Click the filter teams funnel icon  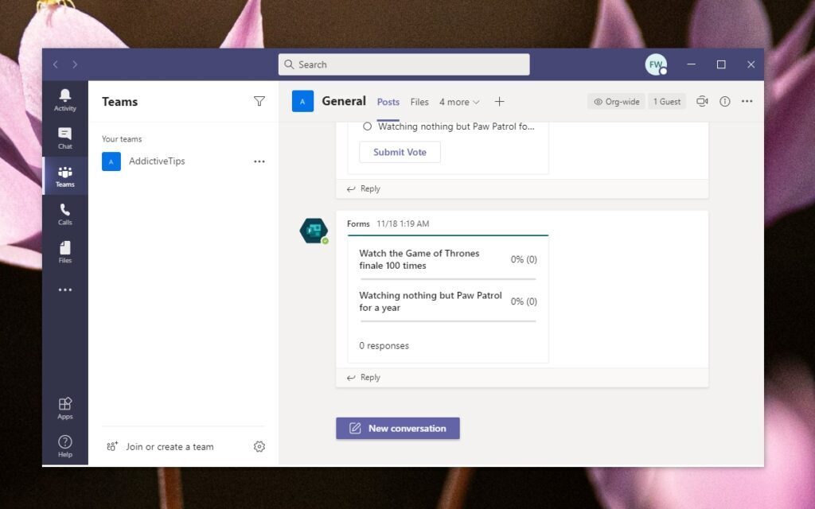(x=259, y=101)
